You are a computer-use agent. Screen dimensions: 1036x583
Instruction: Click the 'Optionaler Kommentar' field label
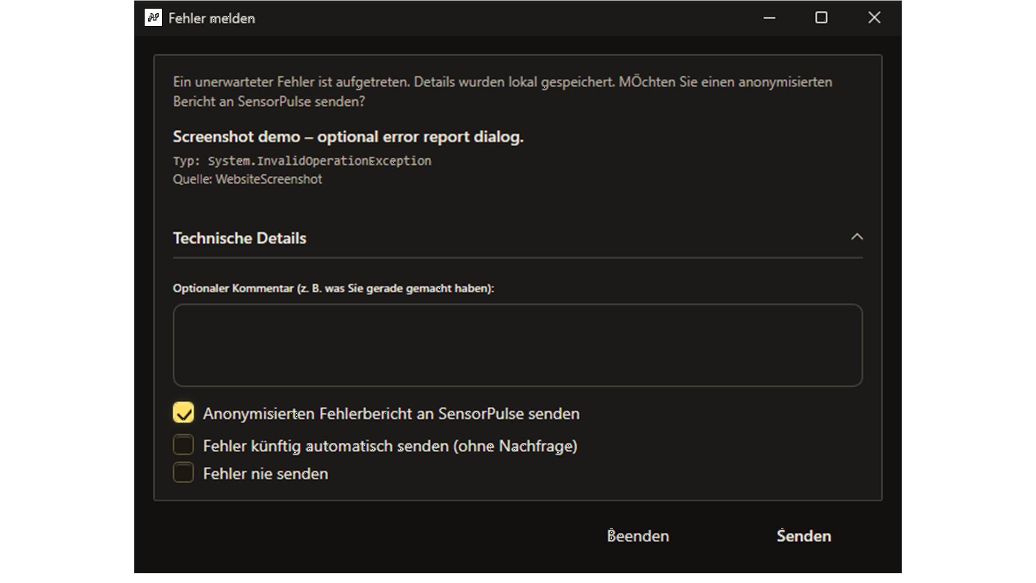(333, 288)
